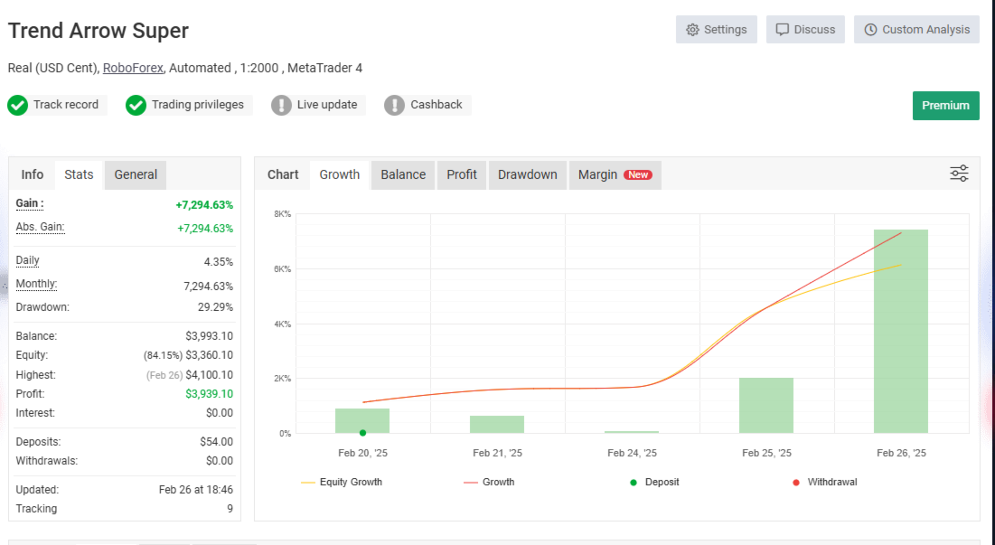Open the Drawdown chart tab
This screenshot has height=545, width=995.
pos(528,174)
